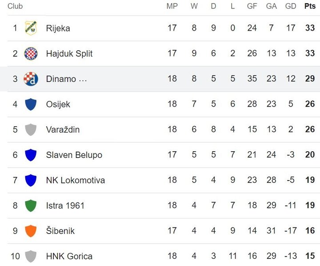Click the Club column header
This screenshot has height=266, width=320.
pos(15,6)
